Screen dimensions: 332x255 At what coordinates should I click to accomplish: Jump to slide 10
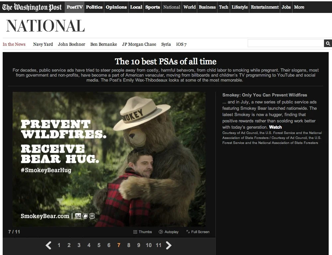tap(149, 245)
